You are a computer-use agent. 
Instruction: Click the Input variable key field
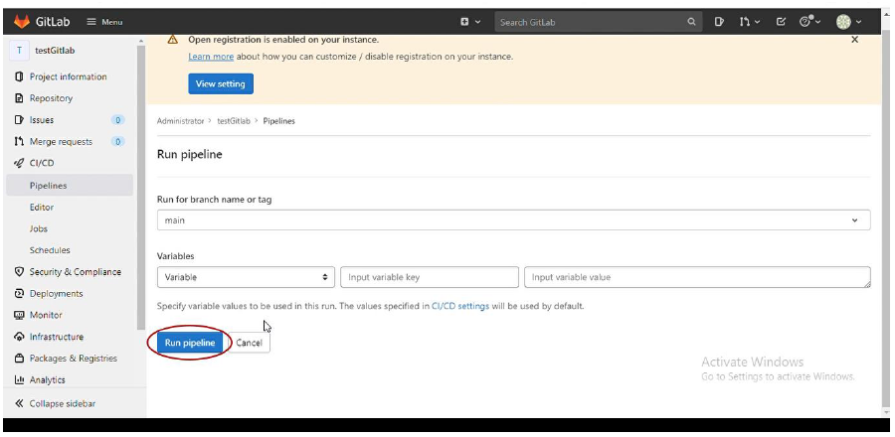430,277
